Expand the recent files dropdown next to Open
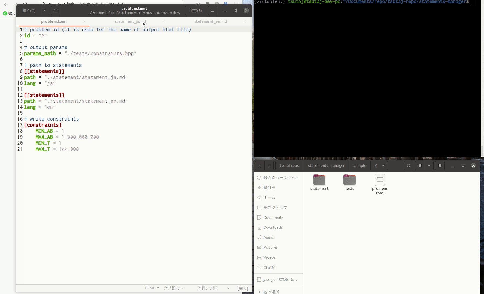 [x=45, y=11]
